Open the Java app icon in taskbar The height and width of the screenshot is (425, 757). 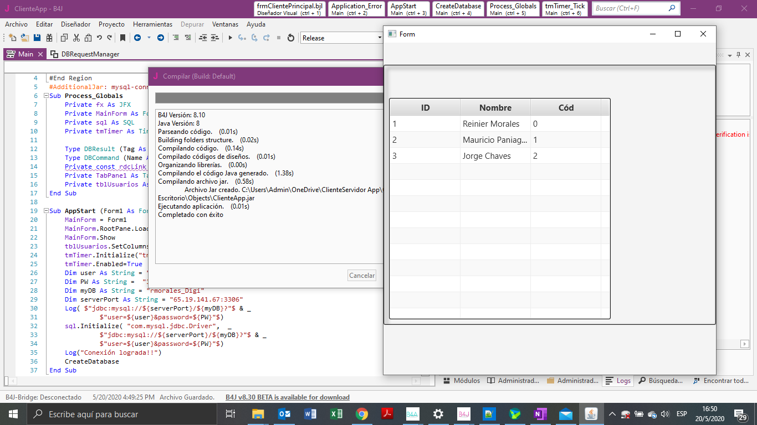pyautogui.click(x=591, y=413)
